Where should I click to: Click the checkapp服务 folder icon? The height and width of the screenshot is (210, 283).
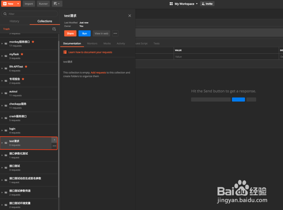point(6,105)
